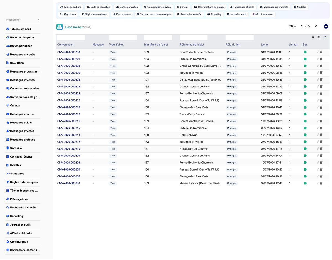Open Brouillons in the sidebar
Image resolution: width=332 pixels, height=260 pixels.
pos(17,63)
